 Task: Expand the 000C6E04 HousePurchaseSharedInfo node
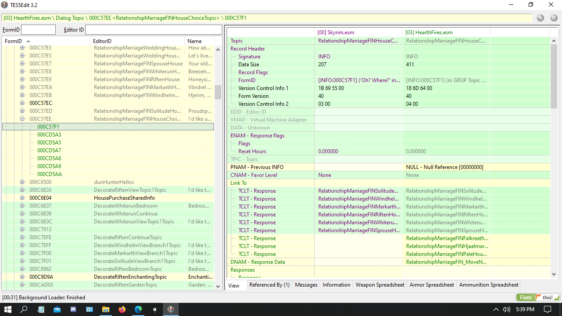(22, 198)
